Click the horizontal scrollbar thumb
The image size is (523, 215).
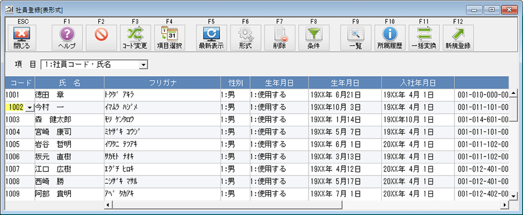[x=227, y=205]
